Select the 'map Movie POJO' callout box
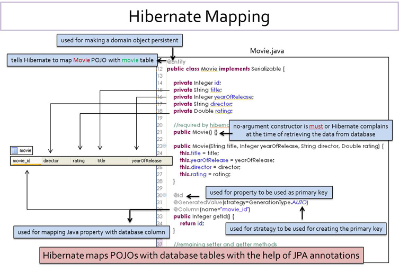Image resolution: width=399 pixels, height=272 pixels. click(81, 60)
